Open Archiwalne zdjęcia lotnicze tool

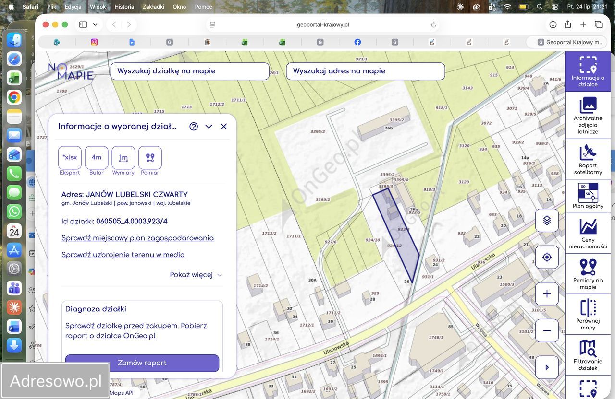click(x=588, y=116)
